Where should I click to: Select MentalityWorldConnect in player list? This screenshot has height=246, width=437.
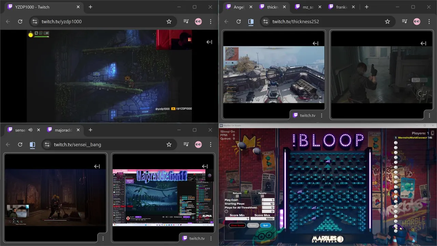413,138
